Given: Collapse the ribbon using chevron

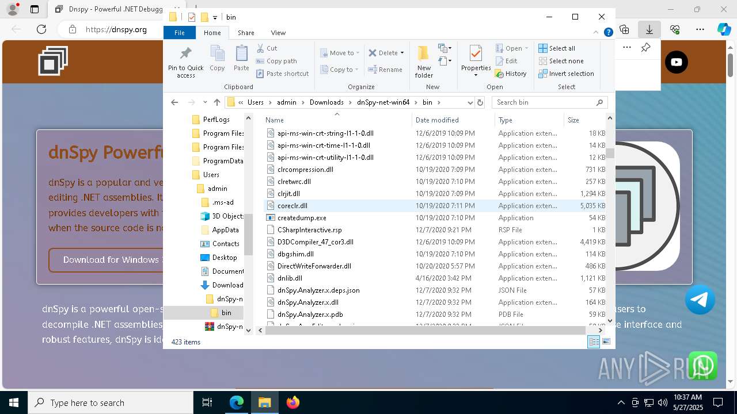Looking at the screenshot, I should pyautogui.click(x=597, y=33).
